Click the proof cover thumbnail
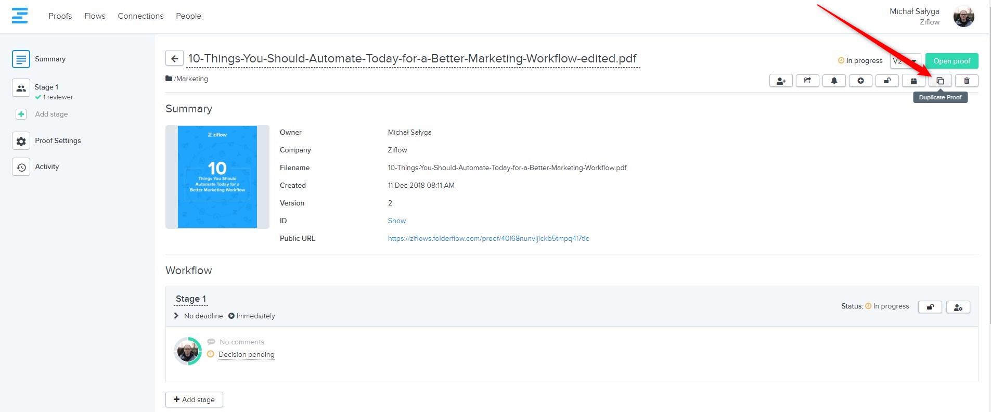This screenshot has height=412, width=991. 217,177
